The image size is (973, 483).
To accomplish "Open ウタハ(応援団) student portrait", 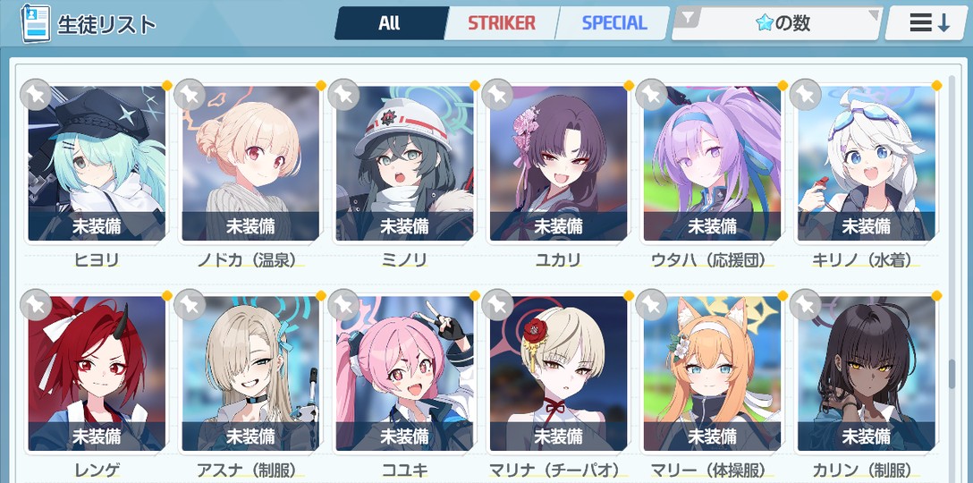I will [712, 164].
